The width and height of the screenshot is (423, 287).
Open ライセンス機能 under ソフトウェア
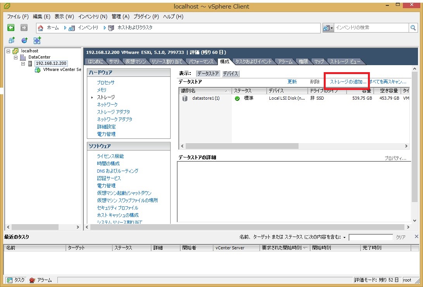coord(110,156)
